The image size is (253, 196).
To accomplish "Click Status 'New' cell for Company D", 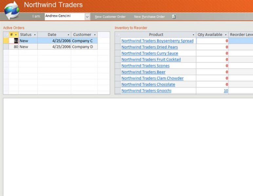I will (28, 47).
